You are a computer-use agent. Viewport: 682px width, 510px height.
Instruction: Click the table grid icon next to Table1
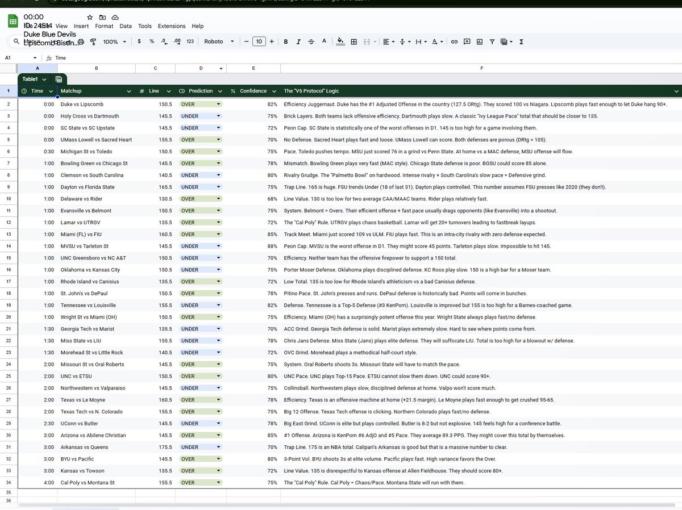59,79
